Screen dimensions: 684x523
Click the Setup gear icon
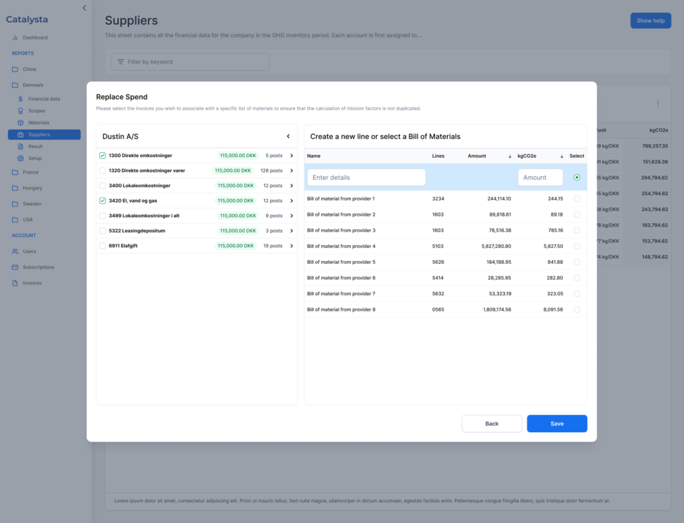(x=21, y=158)
